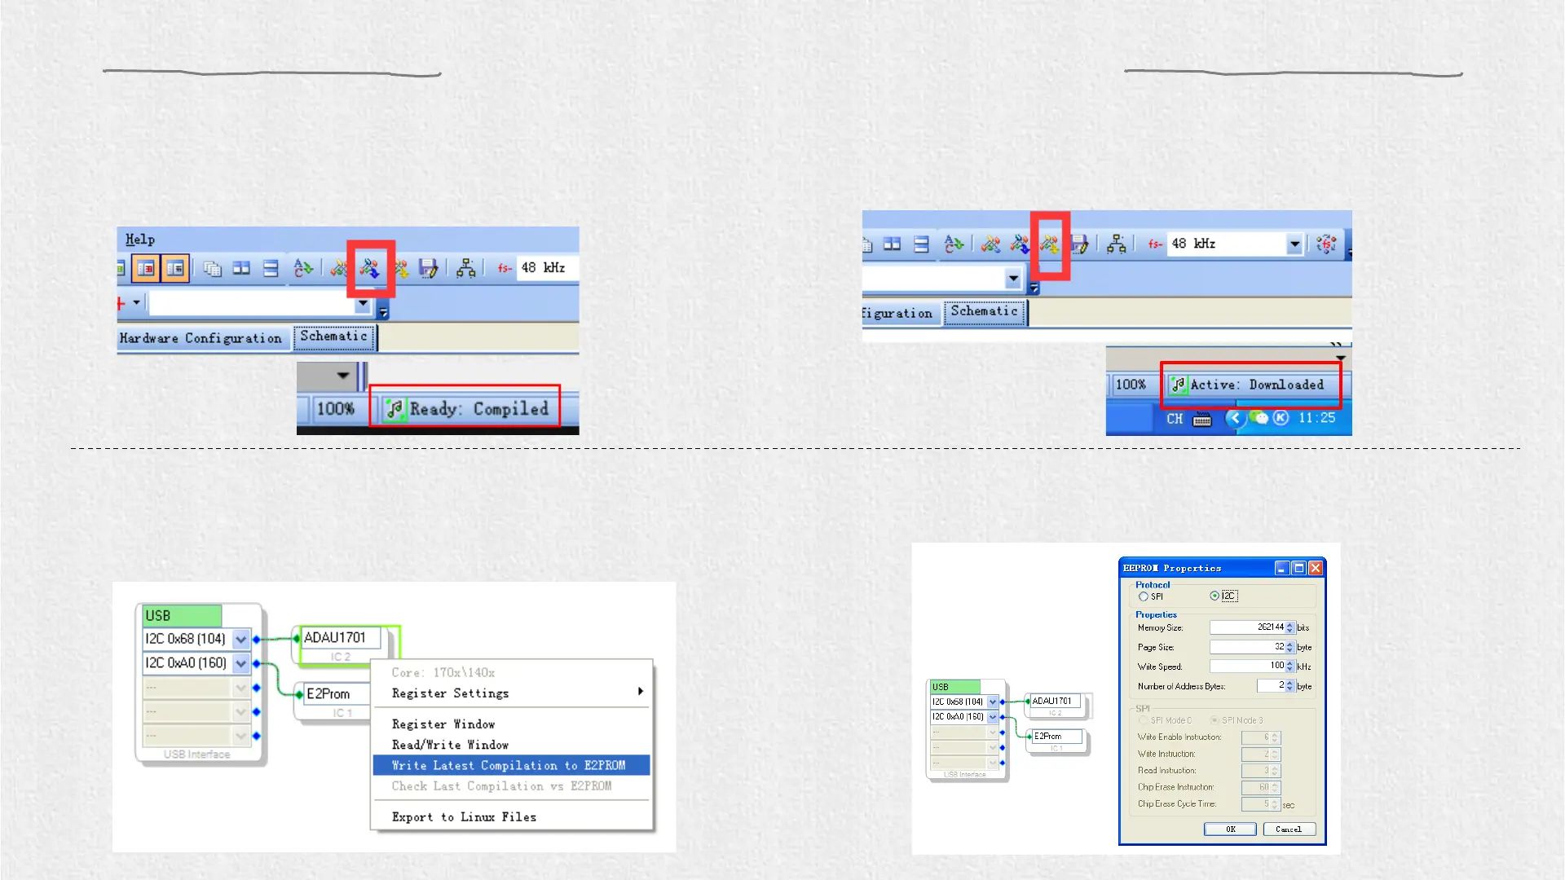Viewport: 1565px width, 880px height.
Task: Select the SPI protocol radio button
Action: [x=1144, y=596]
